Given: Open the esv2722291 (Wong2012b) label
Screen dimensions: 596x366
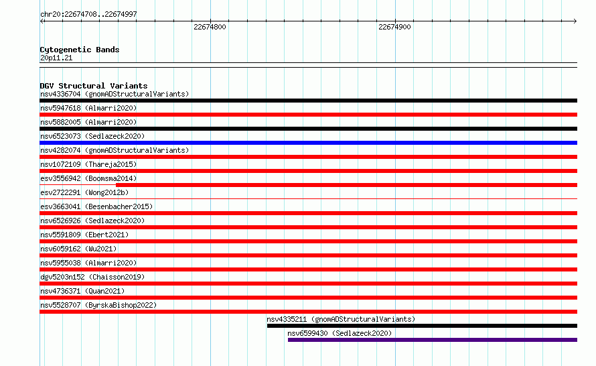Looking at the screenshot, I should [x=84, y=192].
